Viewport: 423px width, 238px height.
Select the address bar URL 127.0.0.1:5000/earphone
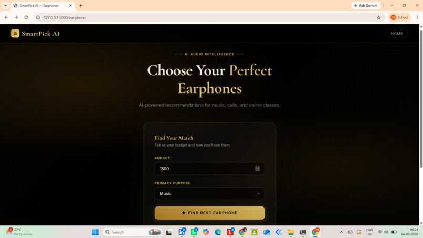pyautogui.click(x=65, y=17)
